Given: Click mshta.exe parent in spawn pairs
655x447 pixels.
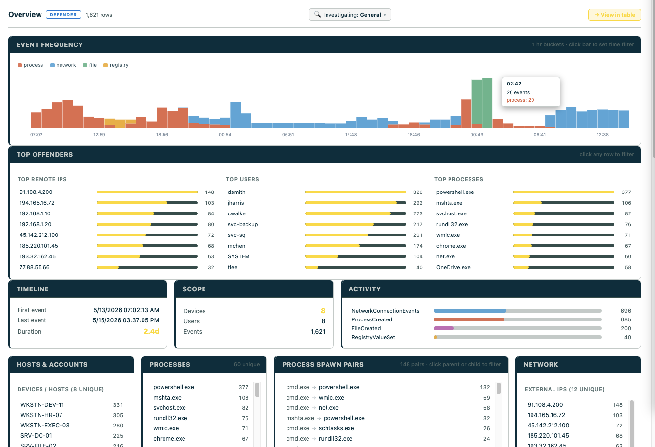Looking at the screenshot, I should pos(300,418).
